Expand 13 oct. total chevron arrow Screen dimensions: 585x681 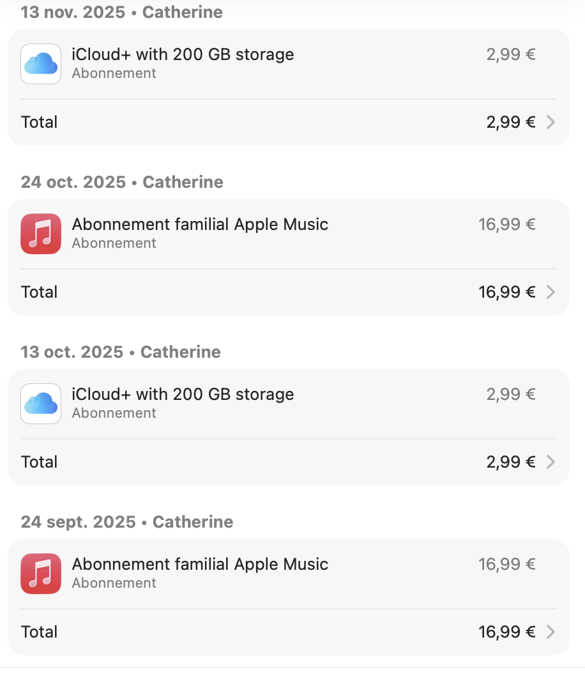(x=551, y=462)
